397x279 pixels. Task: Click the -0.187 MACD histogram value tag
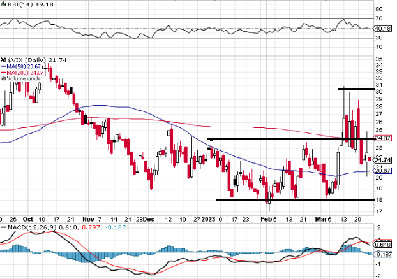(383, 254)
